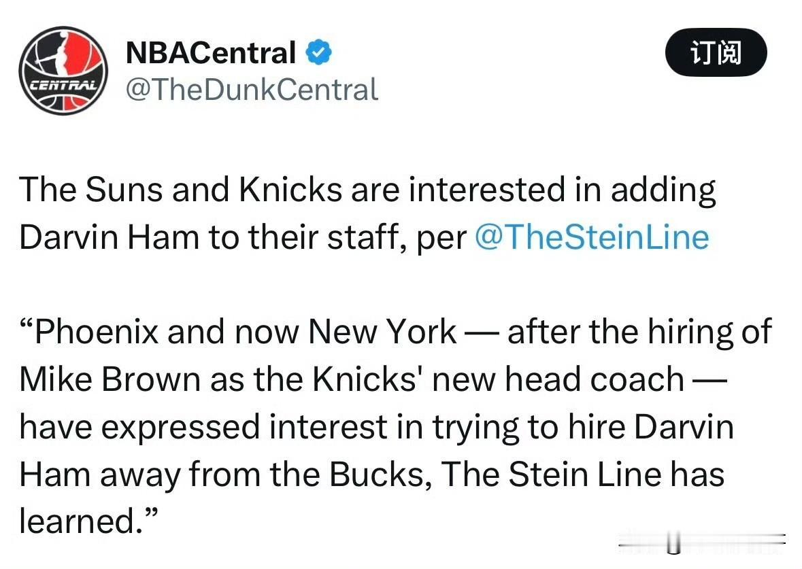
Task: Click the word "interested" in first line
Action: click(486, 190)
